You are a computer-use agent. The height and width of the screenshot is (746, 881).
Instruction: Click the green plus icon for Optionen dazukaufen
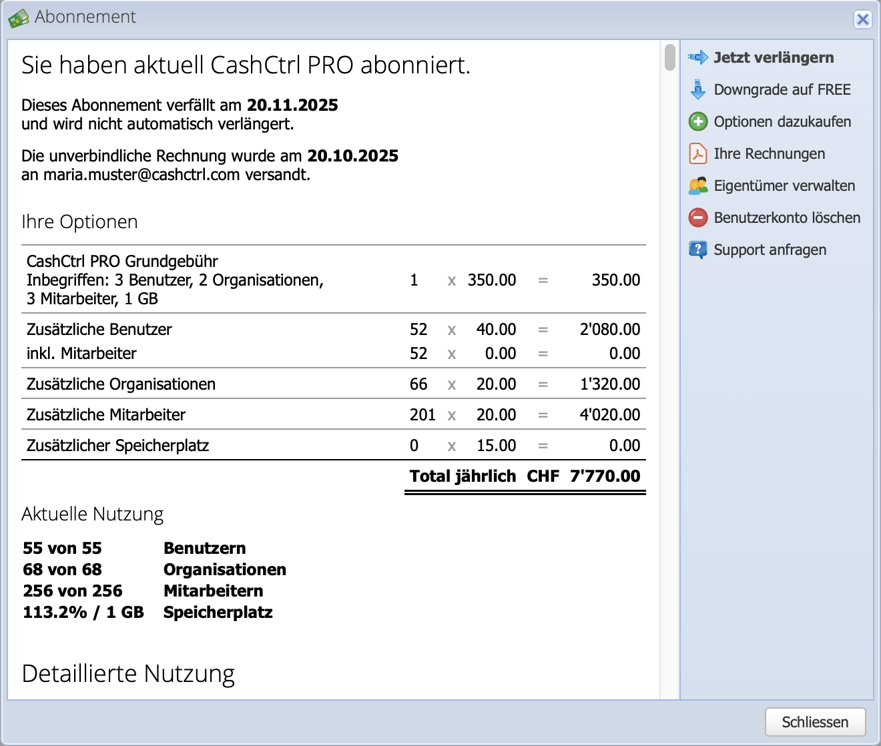point(698,121)
